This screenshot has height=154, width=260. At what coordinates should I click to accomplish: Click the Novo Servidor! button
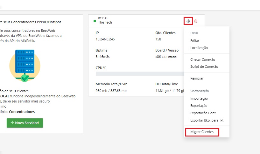click(25, 123)
